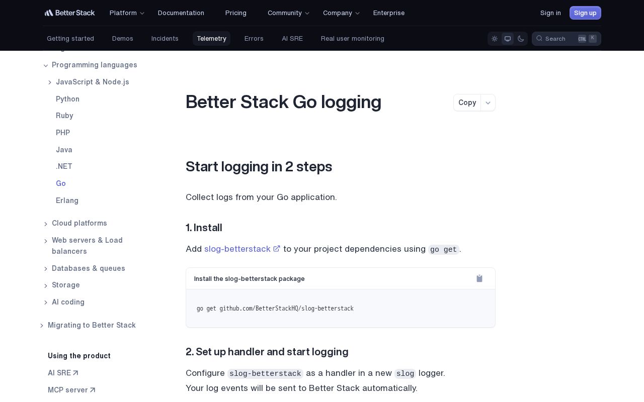
Task: Switch to the Demos tab
Action: (x=123, y=39)
